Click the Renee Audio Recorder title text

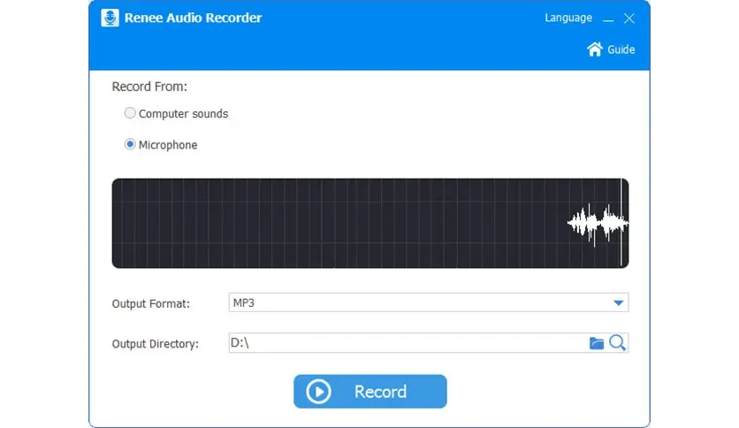193,18
